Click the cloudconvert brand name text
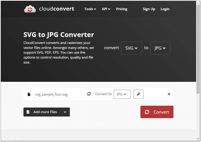The image size is (201, 142). coord(57,9)
